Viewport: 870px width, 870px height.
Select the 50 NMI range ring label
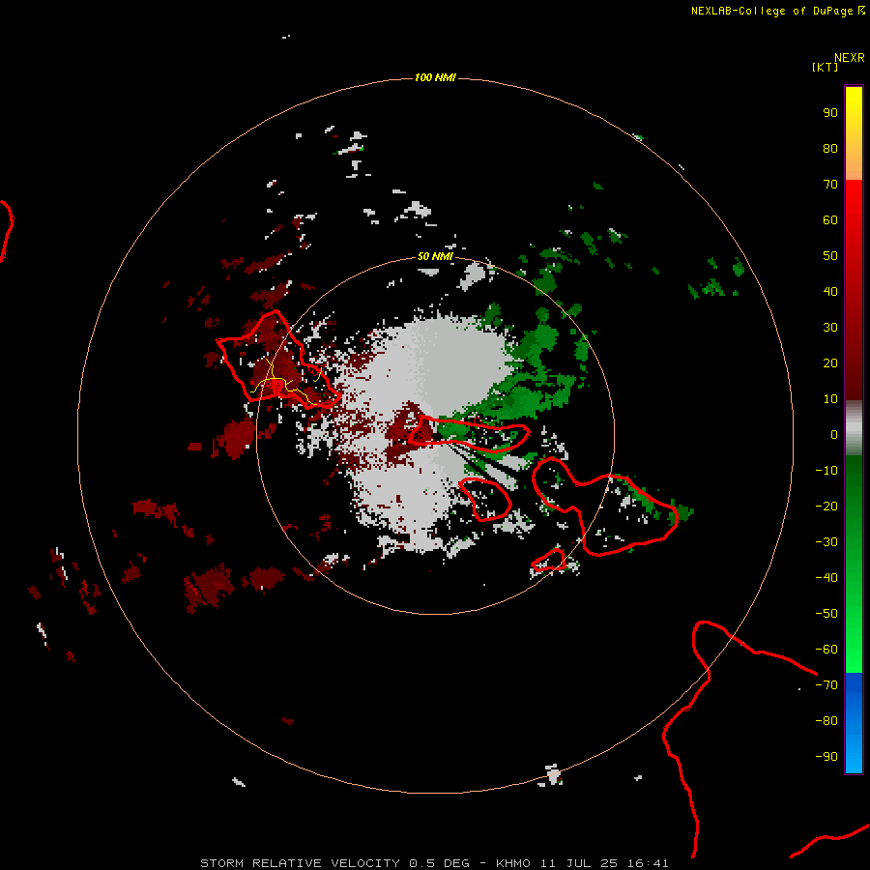click(x=435, y=256)
